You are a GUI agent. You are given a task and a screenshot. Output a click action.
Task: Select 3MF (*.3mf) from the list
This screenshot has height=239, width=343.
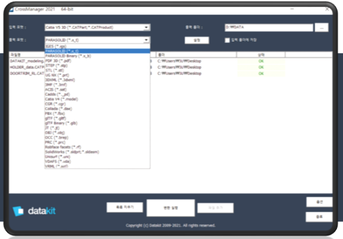(x=98, y=85)
